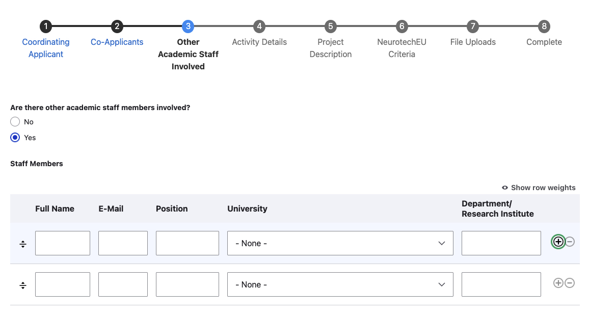Toggle Show row weights

539,188
